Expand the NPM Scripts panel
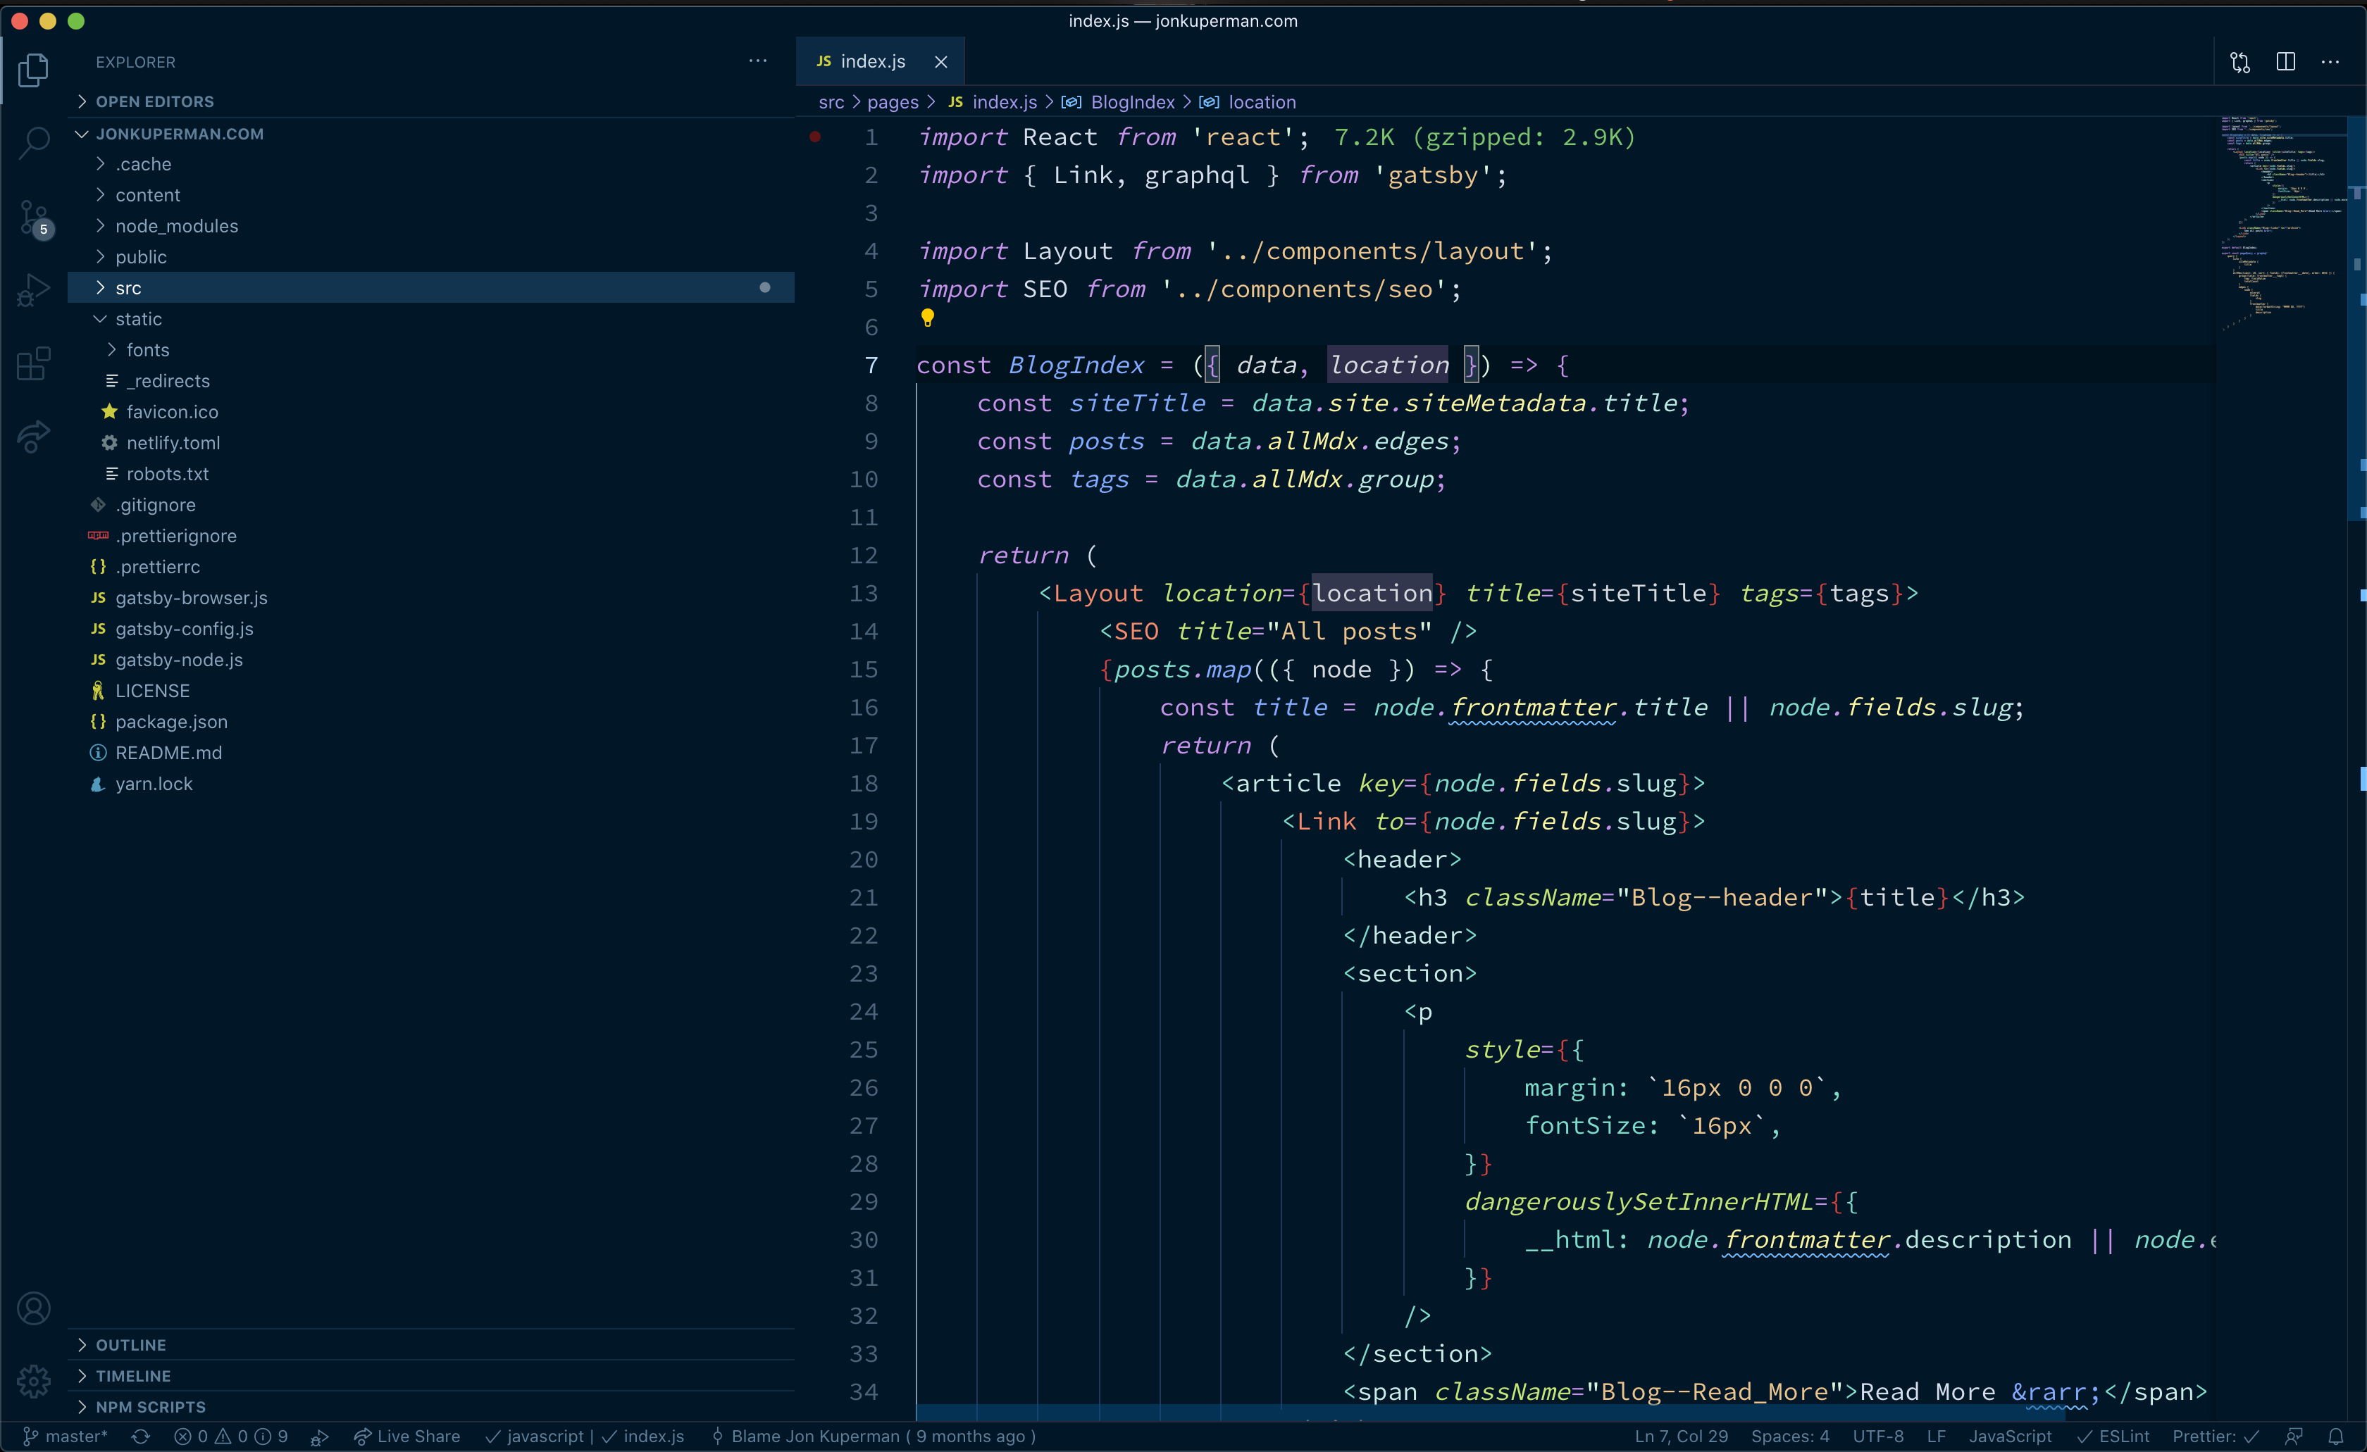Screen dimensions: 2367x1452 click(430, 1406)
